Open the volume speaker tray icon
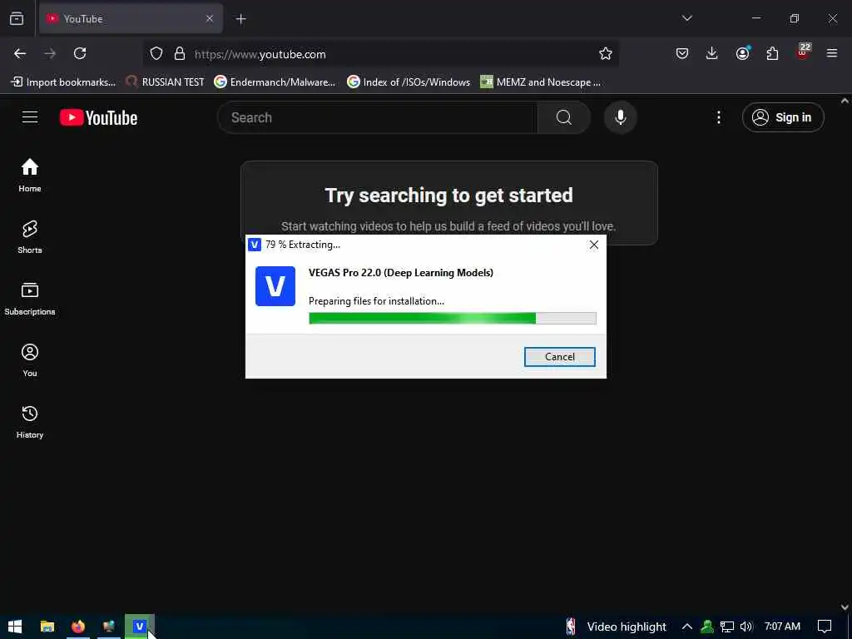This screenshot has height=639, width=852. 746,627
